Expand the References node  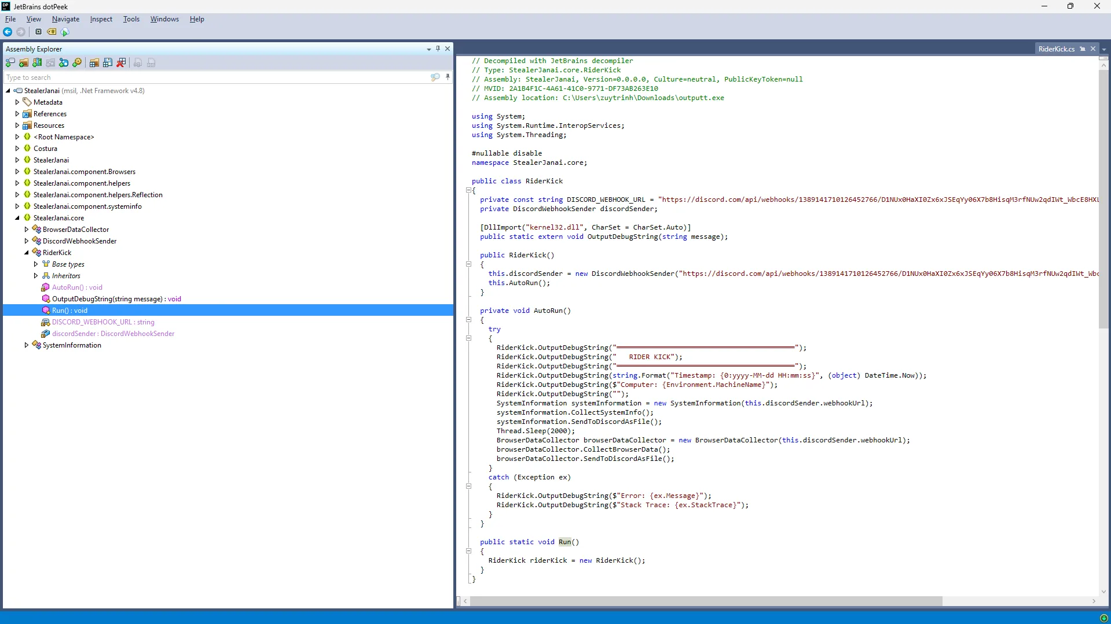[x=17, y=114]
